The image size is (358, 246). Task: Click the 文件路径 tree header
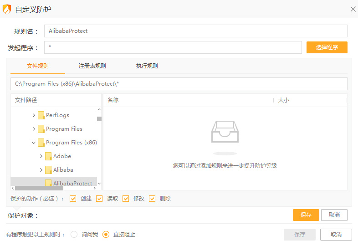pyautogui.click(x=56, y=100)
